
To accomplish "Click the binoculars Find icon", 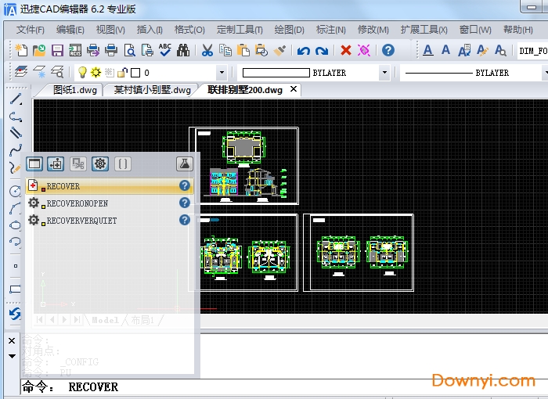I will point(183,50).
